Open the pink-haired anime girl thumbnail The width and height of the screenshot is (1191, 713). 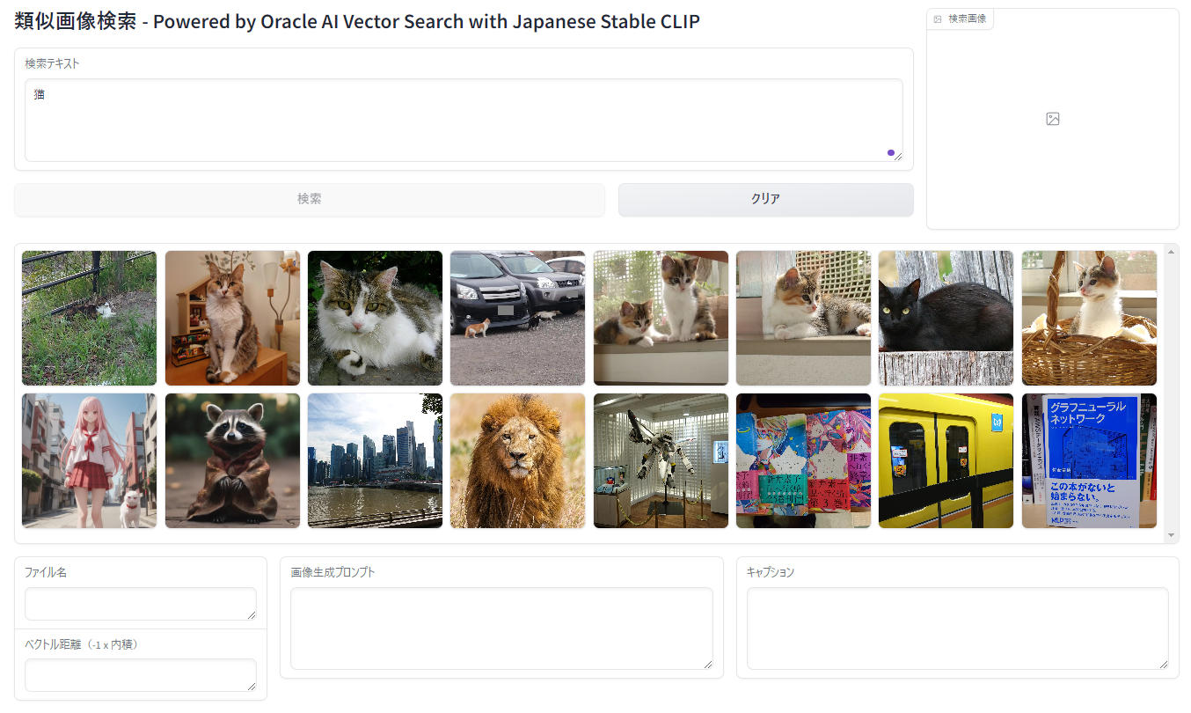89,460
